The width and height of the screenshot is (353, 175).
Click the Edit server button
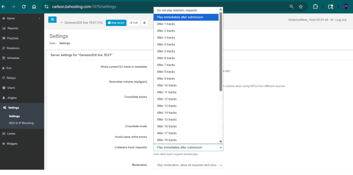[x=134, y=23]
